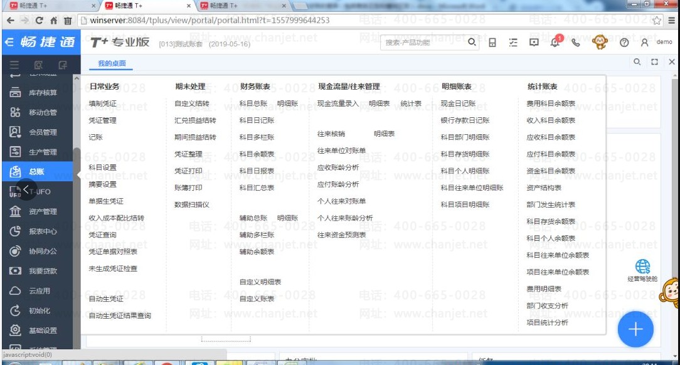680x365 pixels.
Task: Click sidebar scroll up arrow
Action: tap(77, 78)
